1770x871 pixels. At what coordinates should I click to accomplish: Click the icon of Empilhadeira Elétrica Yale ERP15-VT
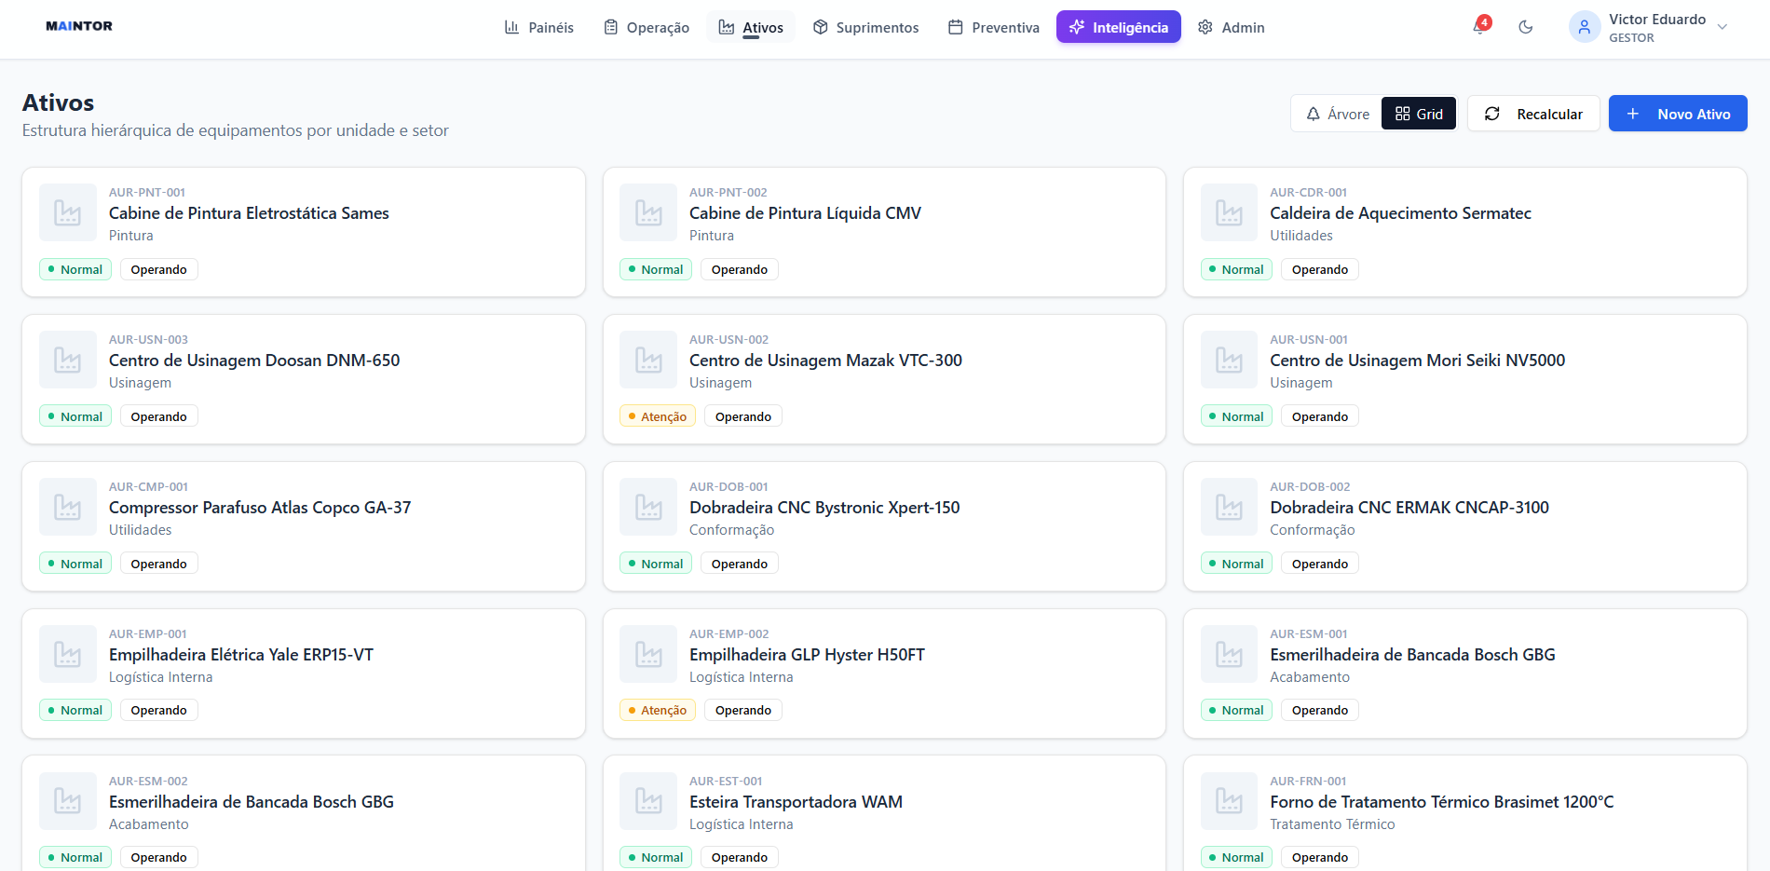point(68,654)
